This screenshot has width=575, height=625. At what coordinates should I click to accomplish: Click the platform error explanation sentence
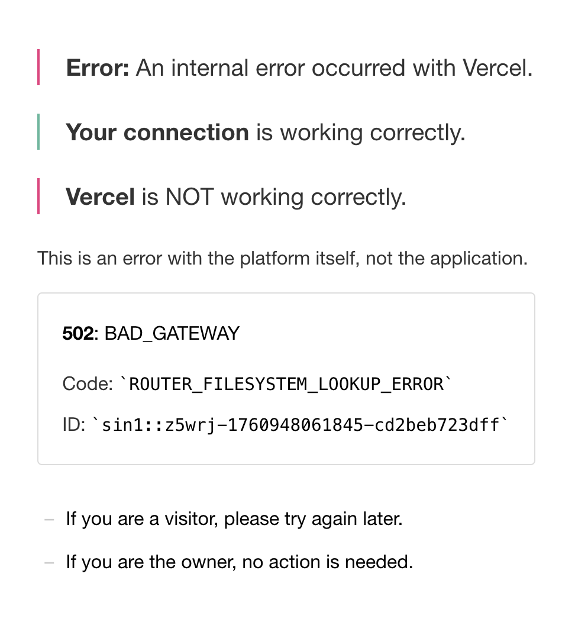pos(283,258)
